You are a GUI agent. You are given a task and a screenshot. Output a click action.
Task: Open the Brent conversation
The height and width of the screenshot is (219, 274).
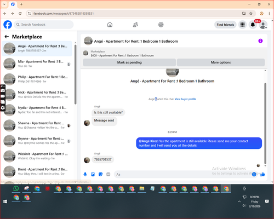(37, 171)
